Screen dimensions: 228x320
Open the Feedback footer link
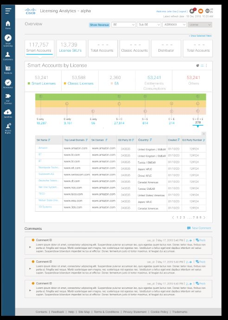[57, 312]
